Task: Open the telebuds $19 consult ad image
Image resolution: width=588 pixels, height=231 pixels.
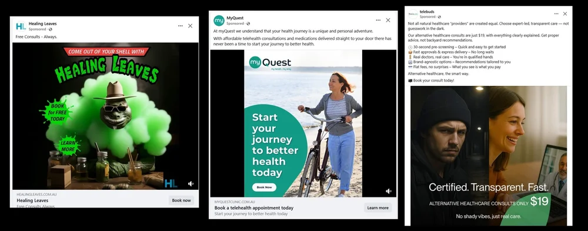Action: pos(489,156)
